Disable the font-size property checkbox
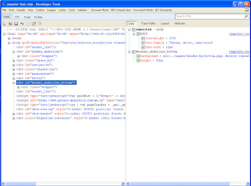The height and width of the screenshot is (186, 251). 143,48
